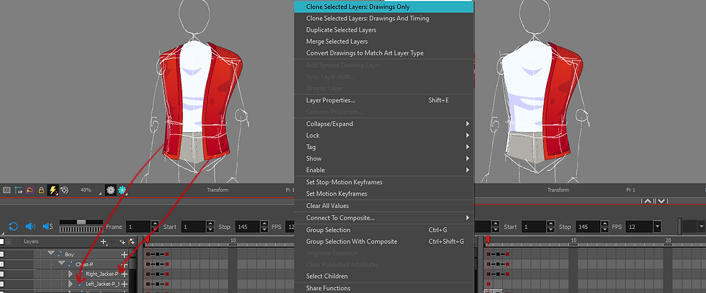The height and width of the screenshot is (293, 706).
Task: Click the teal eye-with-frame icon
Action: 18,190
